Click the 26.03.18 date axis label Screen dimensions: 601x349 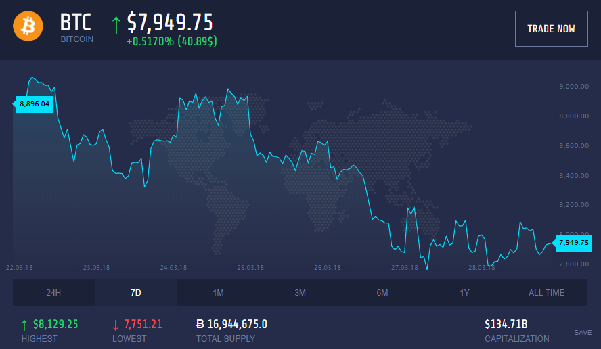[x=328, y=267]
